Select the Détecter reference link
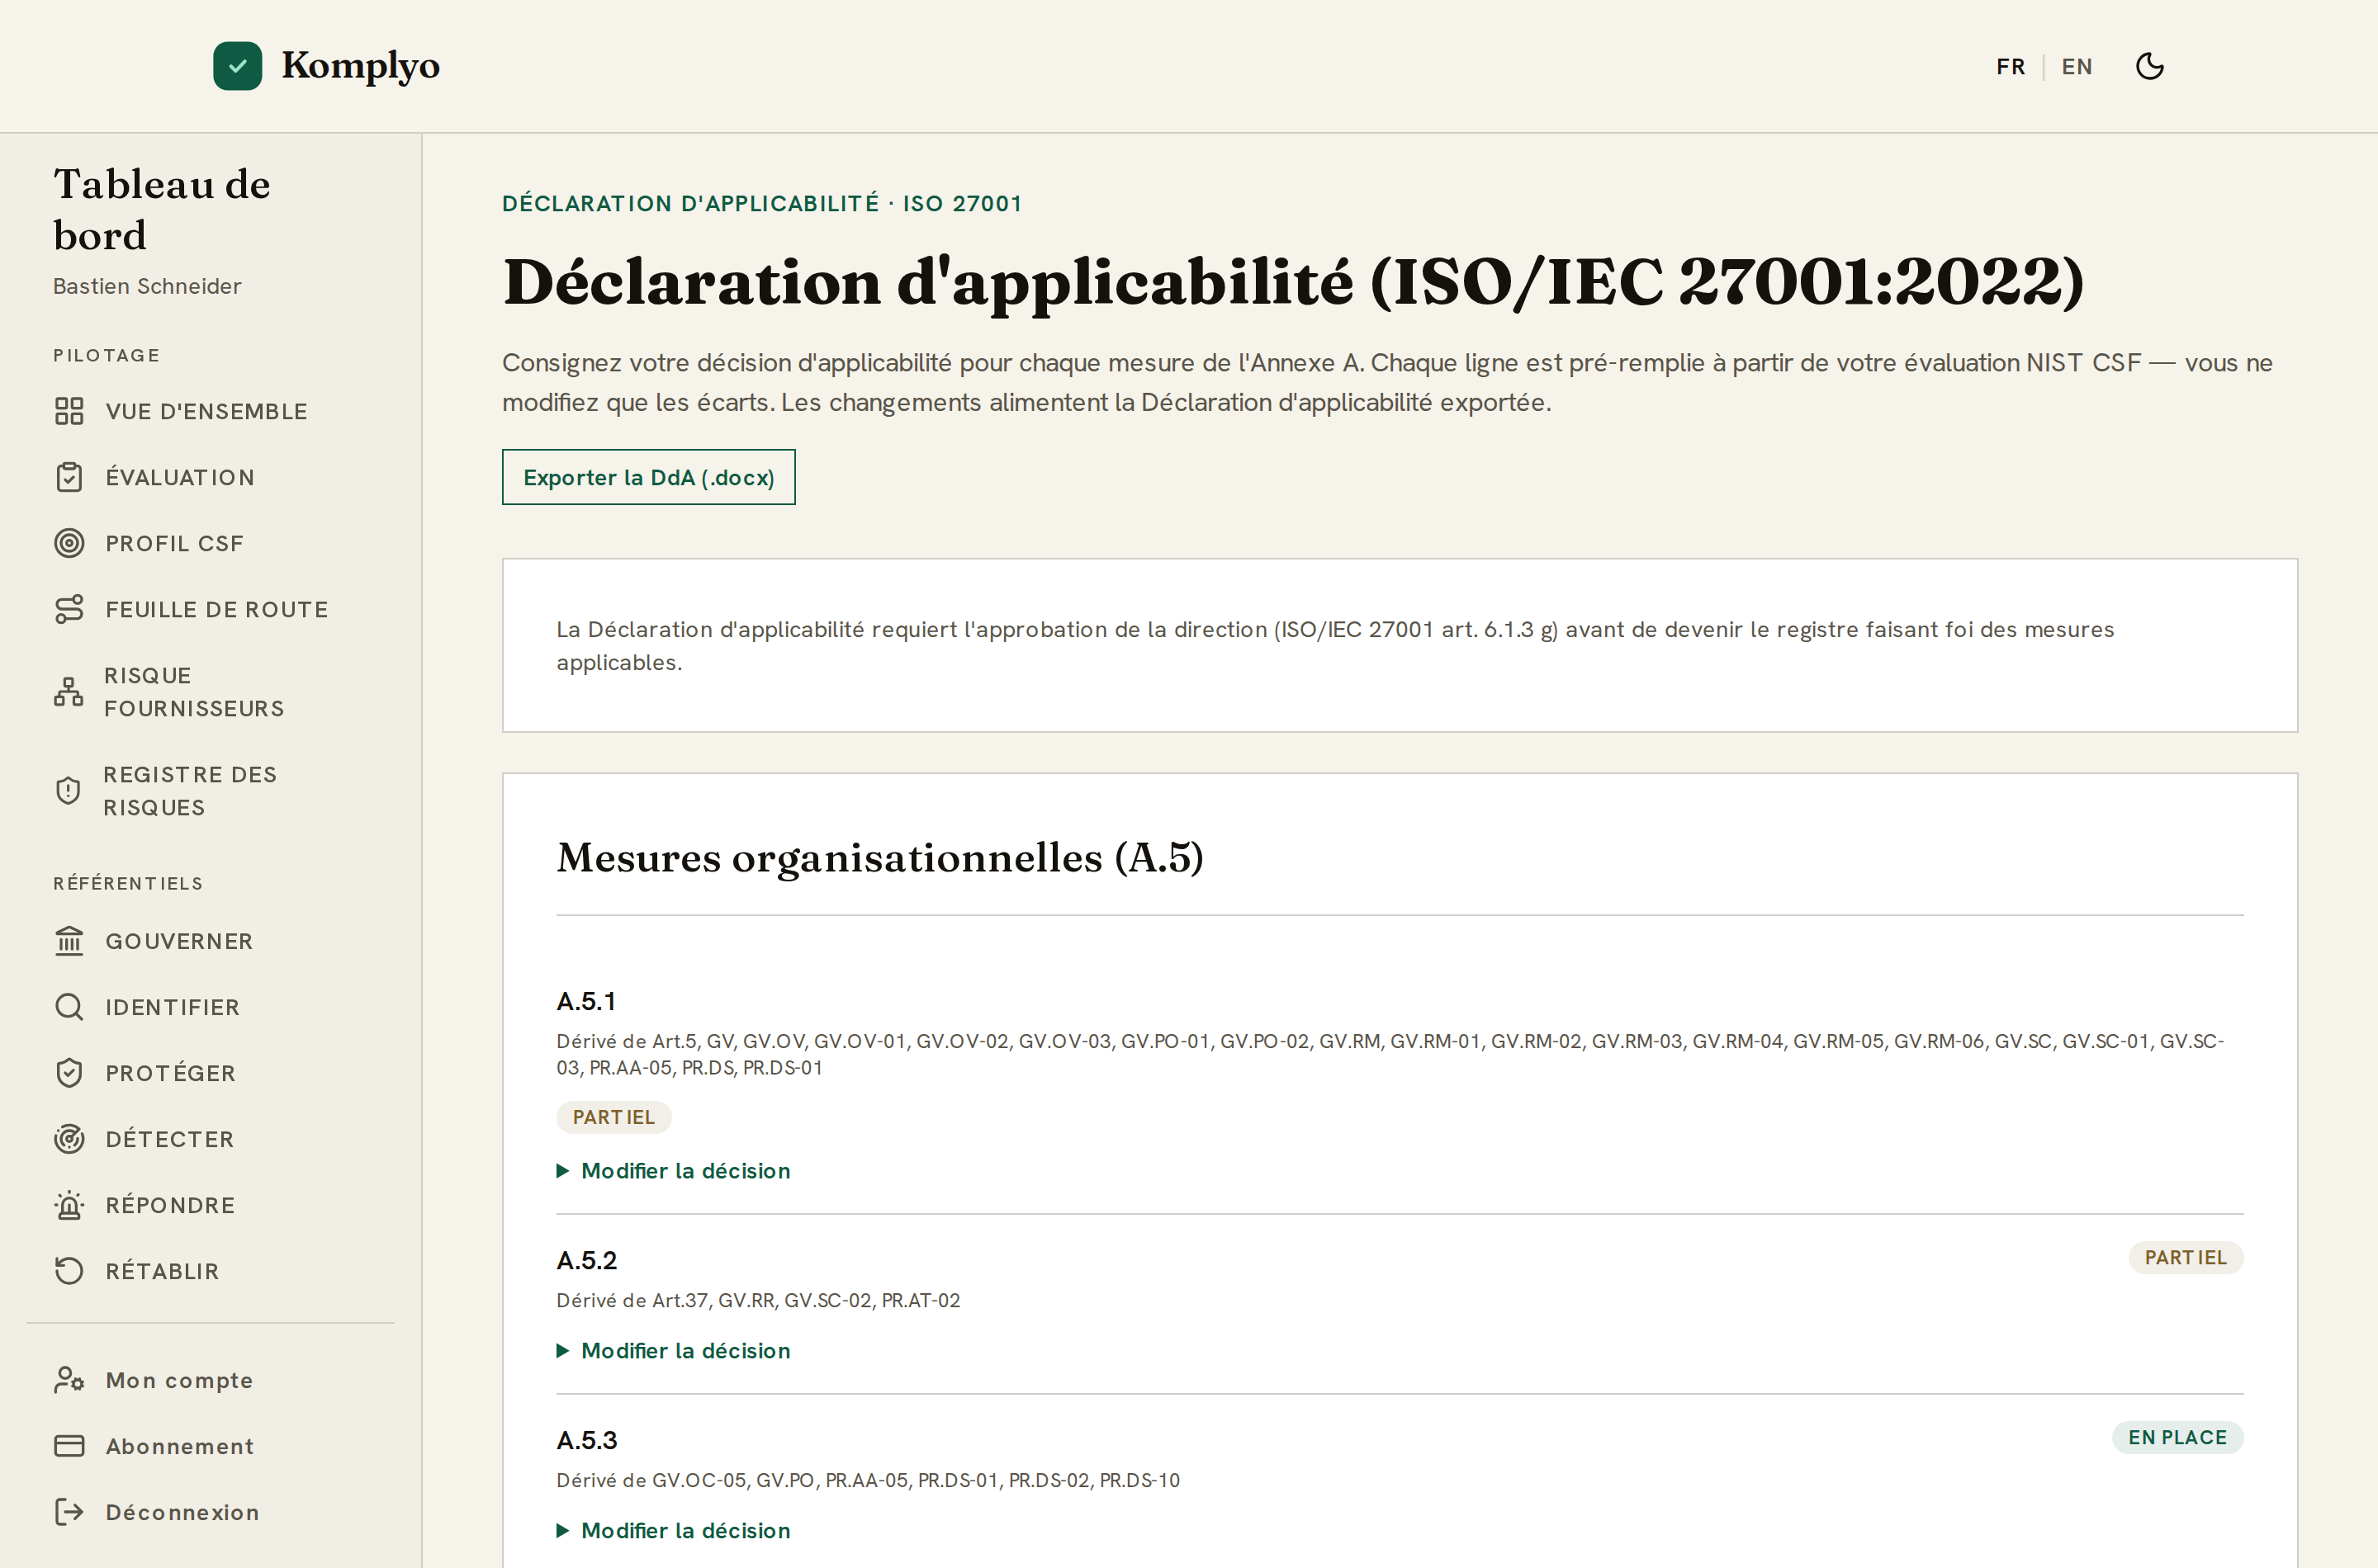2378x1568 pixels. click(169, 1139)
